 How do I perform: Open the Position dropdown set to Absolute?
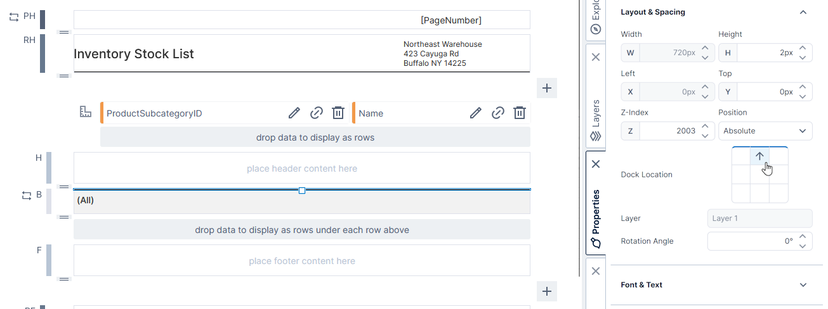765,131
